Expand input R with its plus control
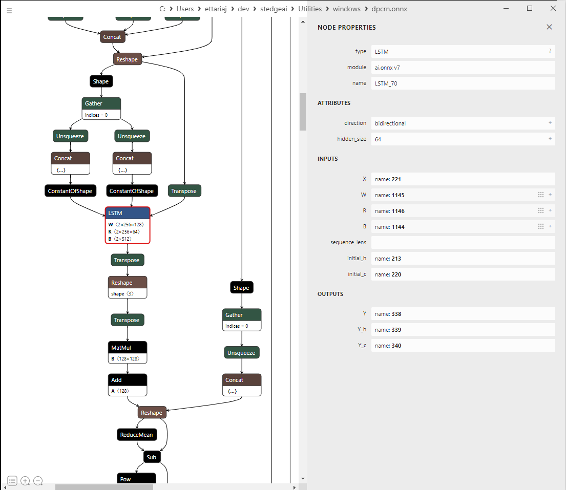 550,210
